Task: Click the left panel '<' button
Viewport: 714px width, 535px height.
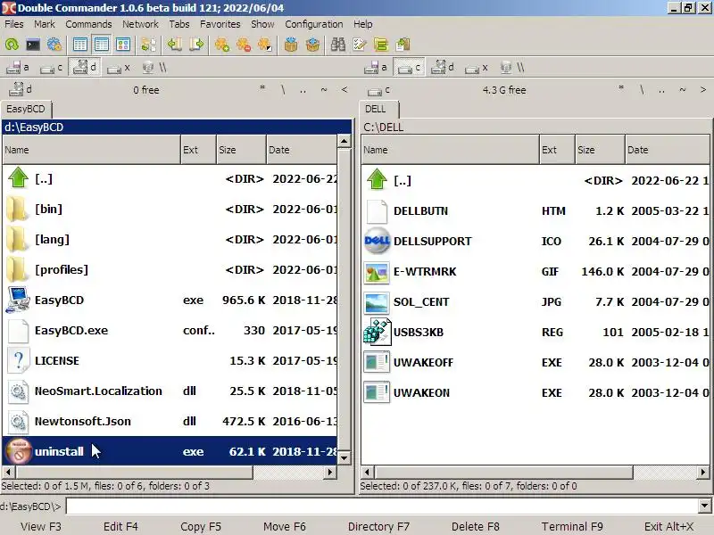Action: pyautogui.click(x=345, y=90)
